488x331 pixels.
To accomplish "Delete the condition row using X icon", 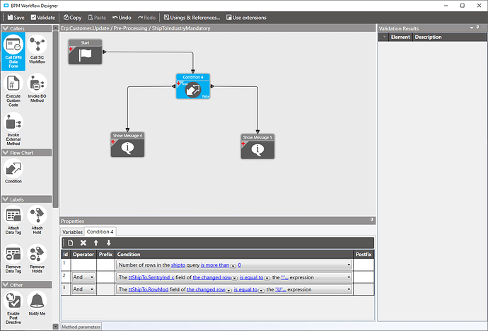I will point(83,243).
